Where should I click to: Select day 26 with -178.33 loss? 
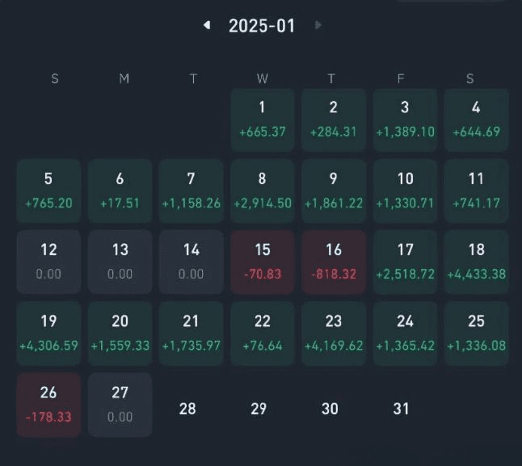click(48, 404)
